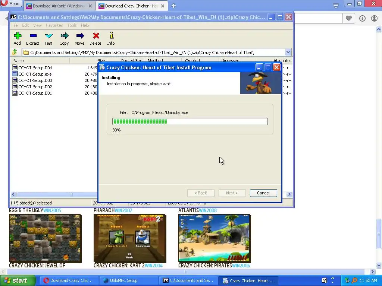Go up one folder level in 7-Zip
The image size is (382, 286).
tap(15, 52)
